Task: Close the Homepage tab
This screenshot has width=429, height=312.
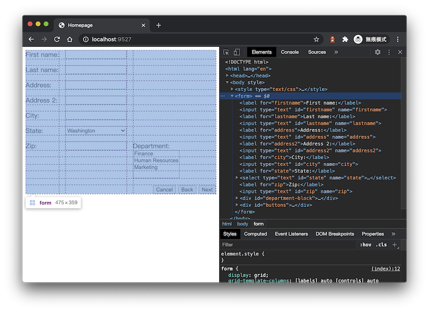Action: point(143,25)
